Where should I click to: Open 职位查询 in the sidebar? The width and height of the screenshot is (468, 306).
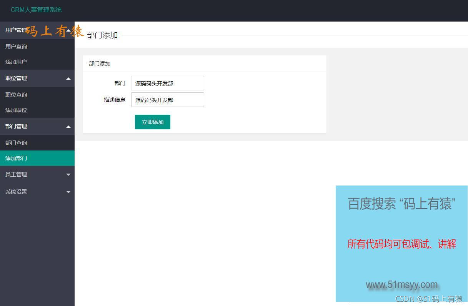click(37, 95)
